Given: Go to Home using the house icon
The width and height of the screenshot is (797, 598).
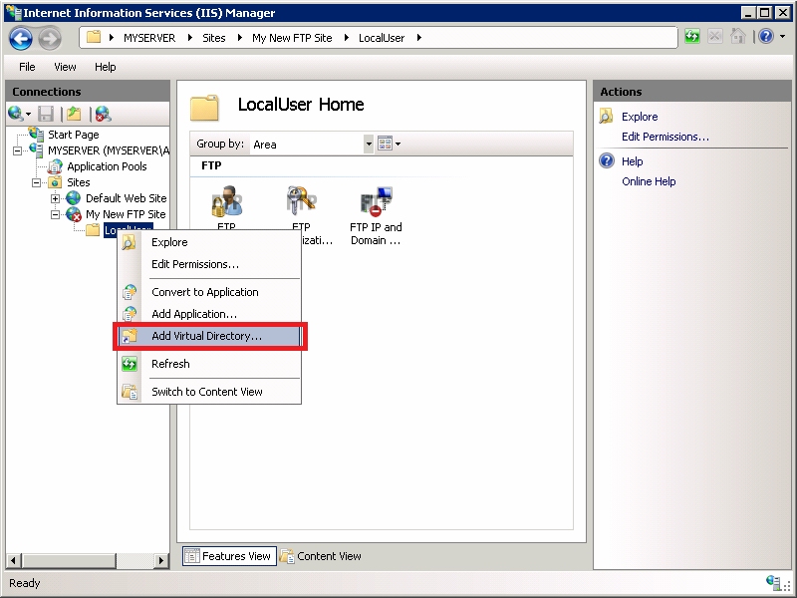Looking at the screenshot, I should [x=737, y=37].
